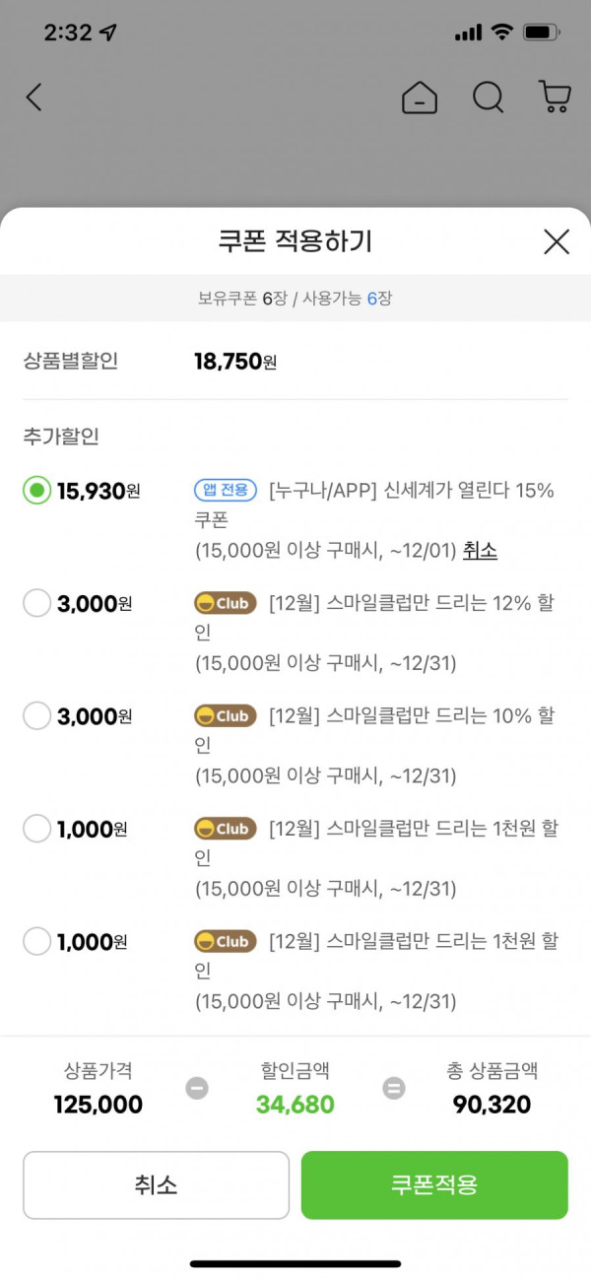The height and width of the screenshot is (1279, 591).
Task: Select the 10% 스마일클럽 coupon radio
Action: pyautogui.click(x=36, y=716)
